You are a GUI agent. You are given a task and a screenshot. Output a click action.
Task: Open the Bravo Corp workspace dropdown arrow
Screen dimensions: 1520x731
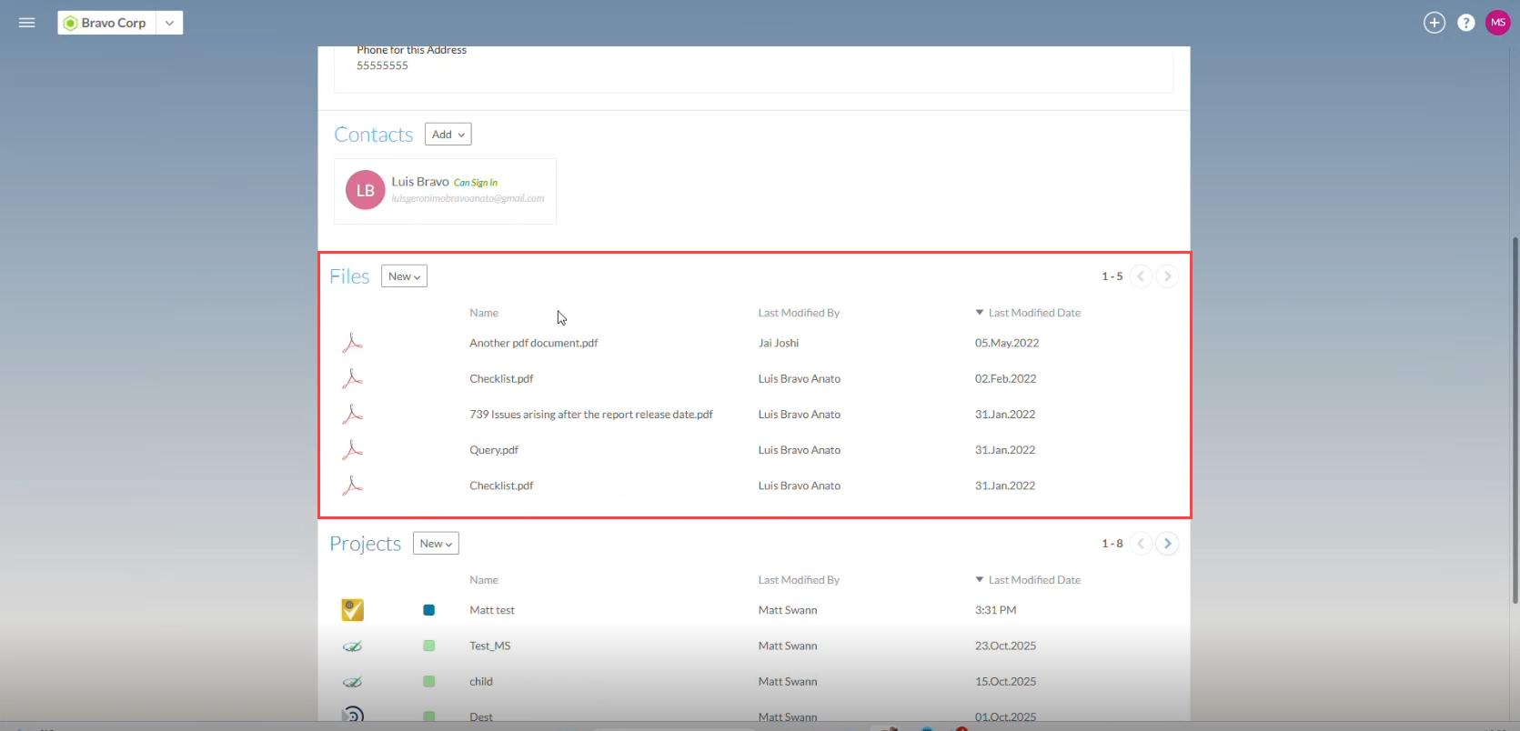coord(169,23)
